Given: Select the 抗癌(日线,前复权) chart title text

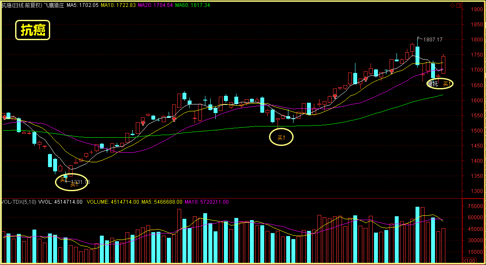Looking at the screenshot, I should (21, 5).
